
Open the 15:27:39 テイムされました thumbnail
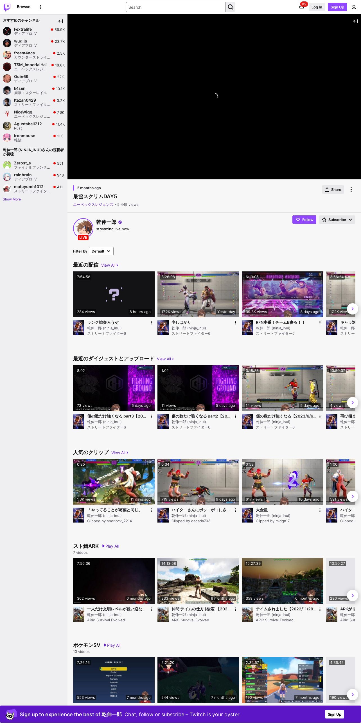click(283, 581)
